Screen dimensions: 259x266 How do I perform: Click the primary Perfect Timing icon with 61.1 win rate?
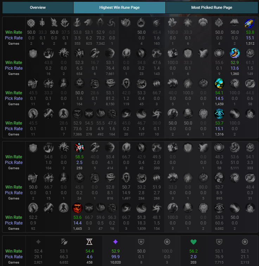pyautogui.click(x=250, y=53)
